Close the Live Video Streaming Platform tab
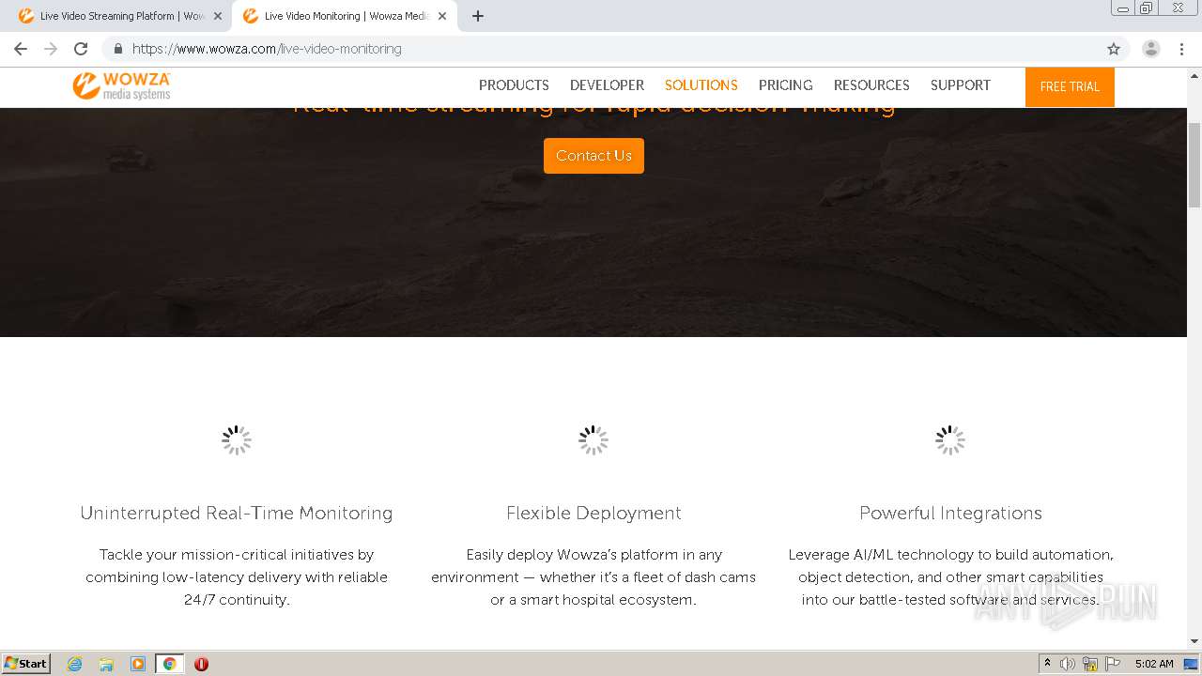Image resolution: width=1202 pixels, height=676 pixels. point(218,16)
